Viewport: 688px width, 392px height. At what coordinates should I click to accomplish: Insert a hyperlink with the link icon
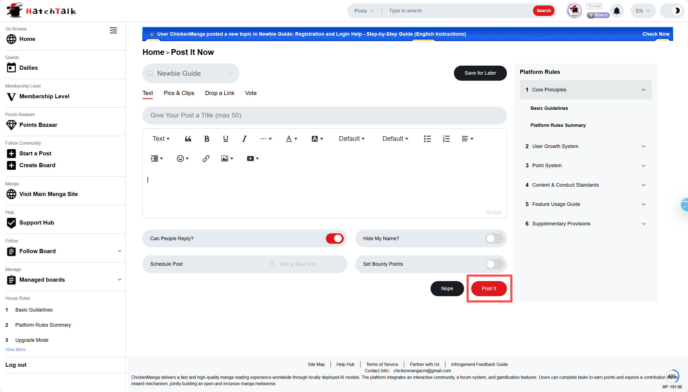206,158
